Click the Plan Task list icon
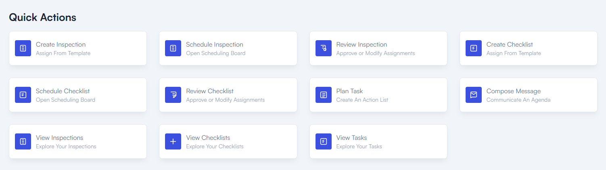Screen dimensions: 606x170 (324, 95)
